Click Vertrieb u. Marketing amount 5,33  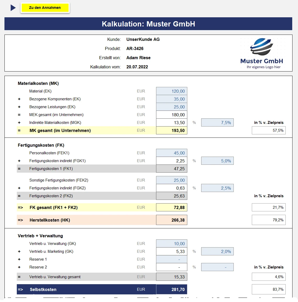click(x=172, y=251)
